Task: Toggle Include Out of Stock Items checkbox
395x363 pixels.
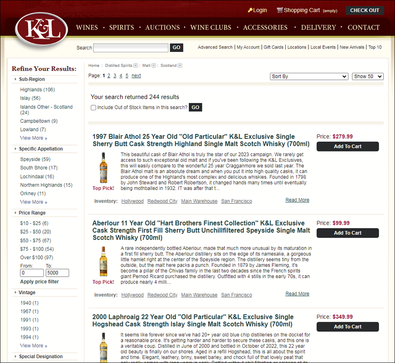Action: 93,108
